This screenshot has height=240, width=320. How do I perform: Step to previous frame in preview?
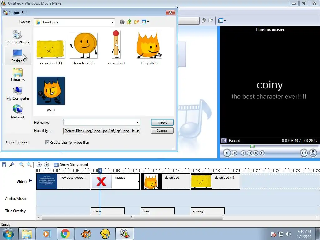click(249, 153)
